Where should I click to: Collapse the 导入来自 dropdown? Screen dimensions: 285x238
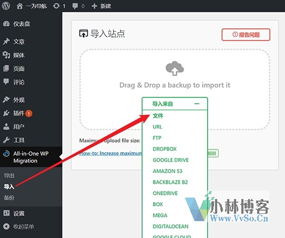(x=197, y=104)
